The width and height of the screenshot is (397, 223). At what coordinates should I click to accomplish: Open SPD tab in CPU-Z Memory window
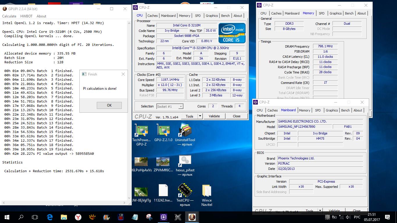321,13
